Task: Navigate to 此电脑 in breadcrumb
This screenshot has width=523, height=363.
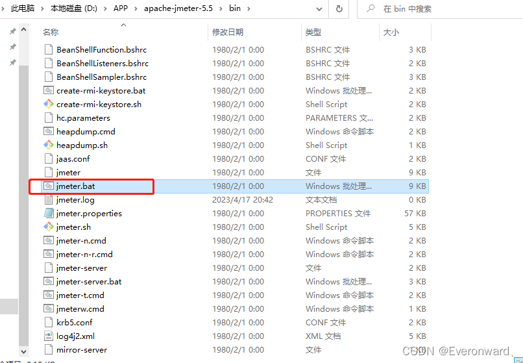Action: [22, 8]
